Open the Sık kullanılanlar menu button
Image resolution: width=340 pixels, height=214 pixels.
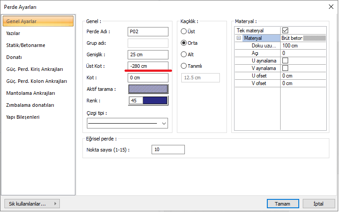point(32,204)
